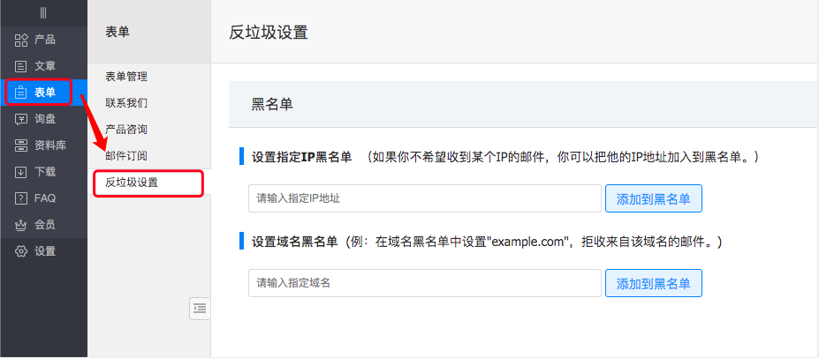819x358 pixels.
Task: Collapse the 表单 submenu panel
Action: point(200,308)
